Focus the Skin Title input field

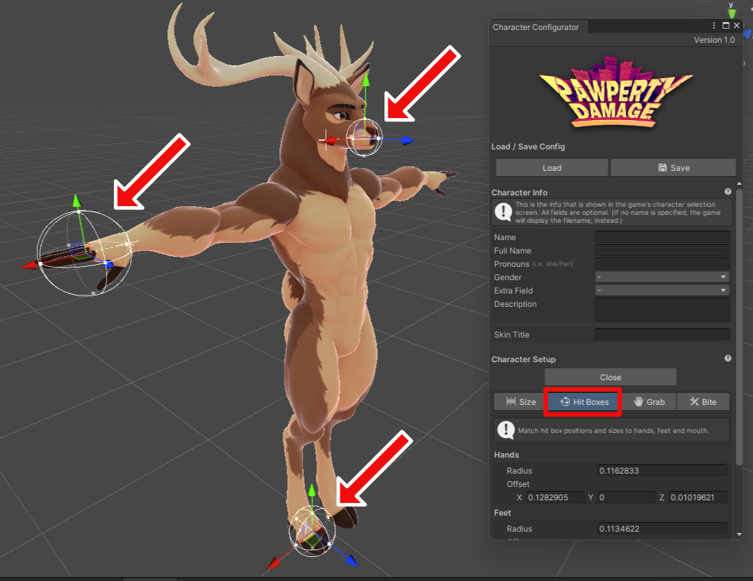662,334
